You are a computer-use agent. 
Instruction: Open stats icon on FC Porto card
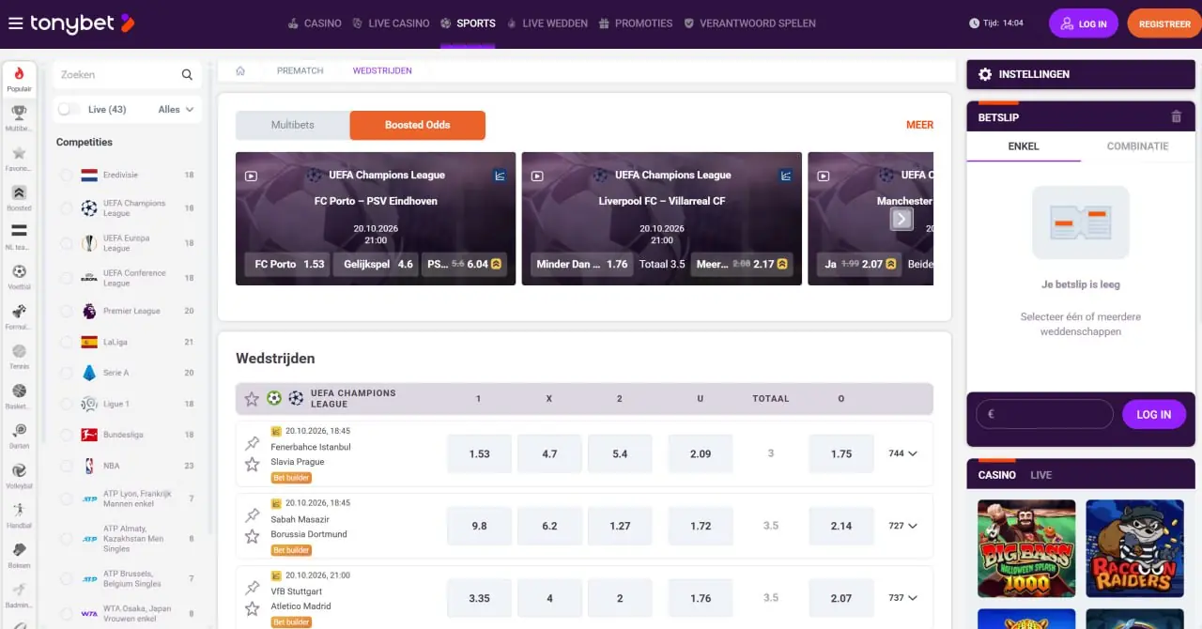pos(500,176)
